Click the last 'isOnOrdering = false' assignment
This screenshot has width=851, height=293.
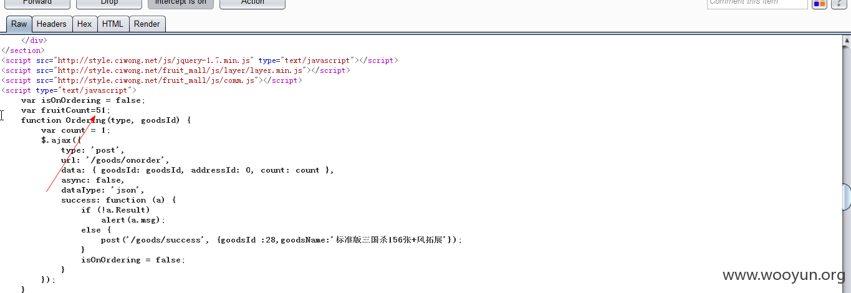pos(133,260)
